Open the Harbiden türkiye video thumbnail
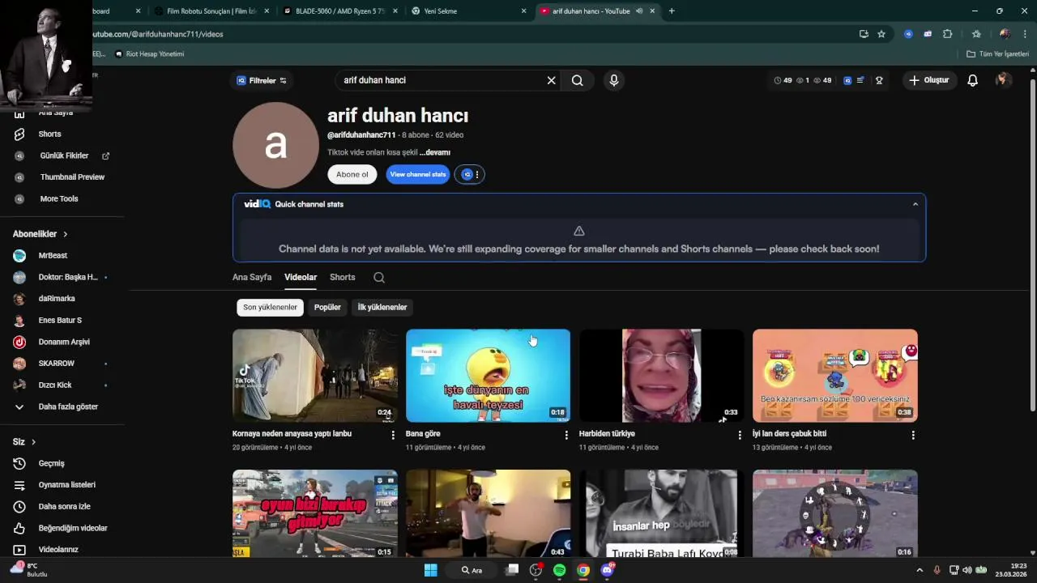This screenshot has width=1037, height=583. pos(661,376)
